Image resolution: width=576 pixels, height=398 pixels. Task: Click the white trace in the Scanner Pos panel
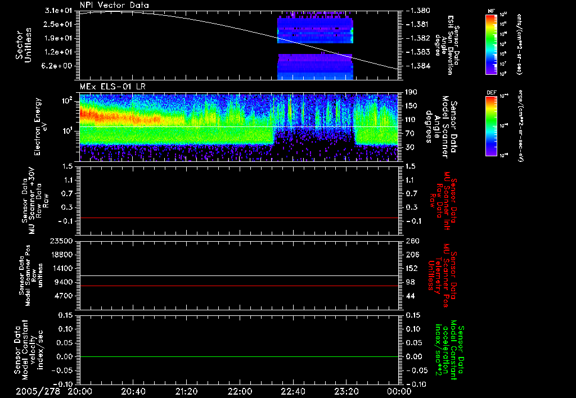coord(238,275)
